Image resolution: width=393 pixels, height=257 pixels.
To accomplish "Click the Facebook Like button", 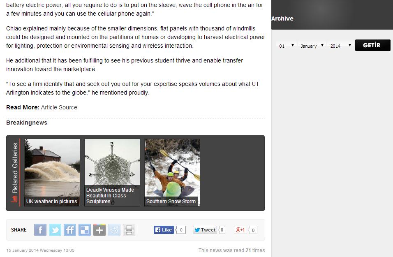I will (x=164, y=230).
